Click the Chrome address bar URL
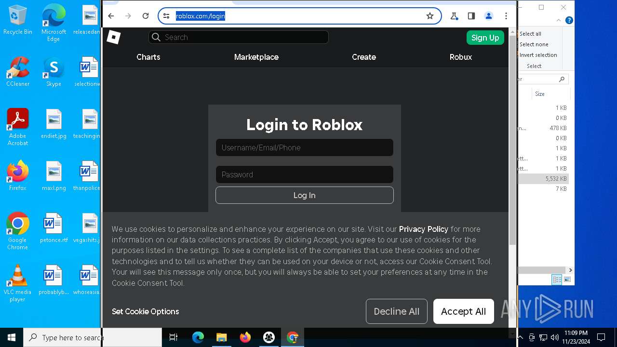617x347 pixels. [x=201, y=16]
